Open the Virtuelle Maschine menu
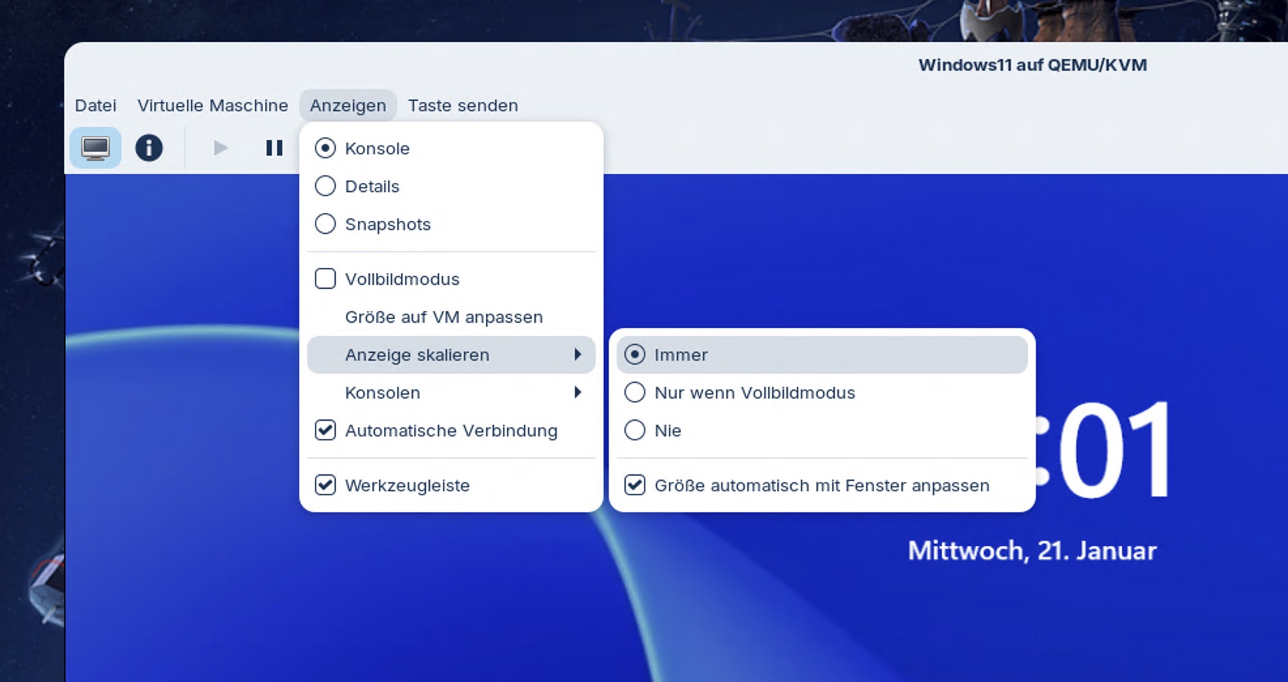Screen dimensions: 1288x682 click(212, 105)
